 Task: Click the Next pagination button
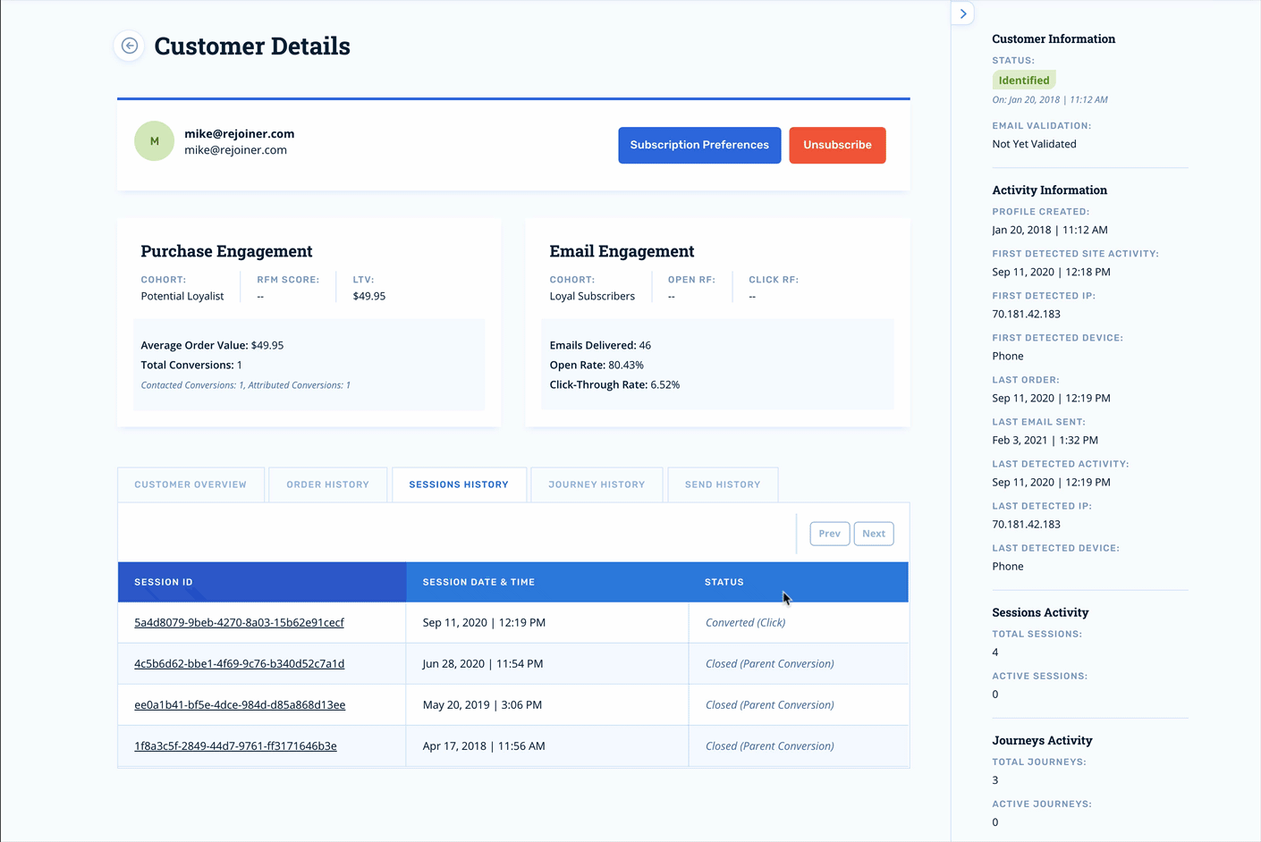coord(874,534)
